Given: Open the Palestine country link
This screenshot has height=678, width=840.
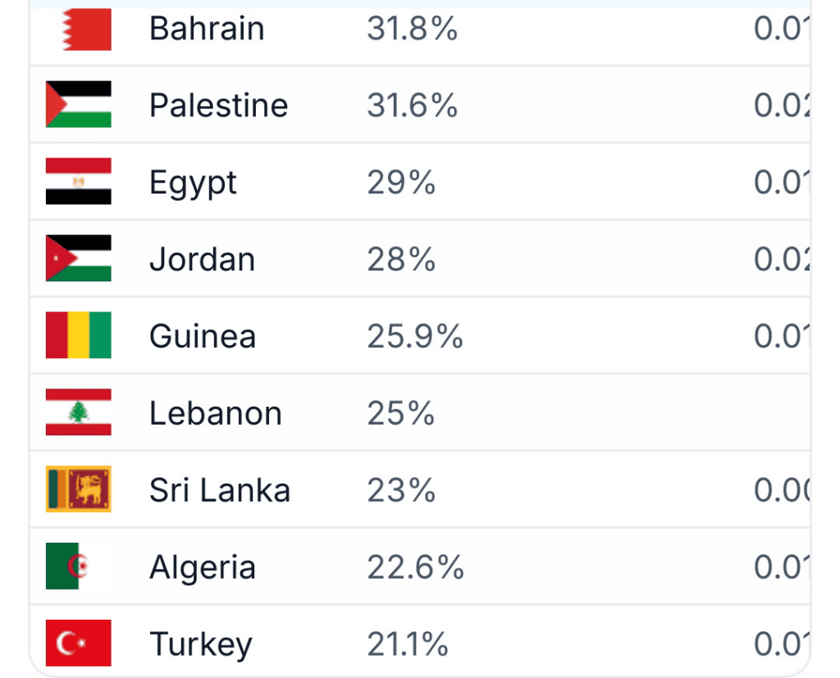Looking at the screenshot, I should 218,105.
